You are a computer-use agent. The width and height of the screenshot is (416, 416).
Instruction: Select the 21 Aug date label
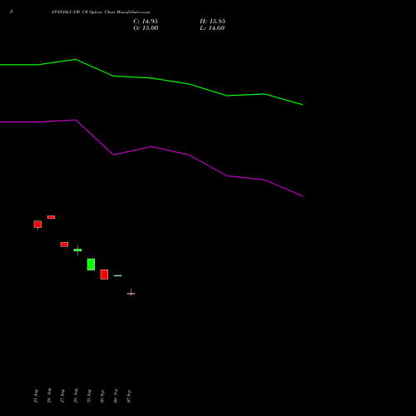coord(36,396)
